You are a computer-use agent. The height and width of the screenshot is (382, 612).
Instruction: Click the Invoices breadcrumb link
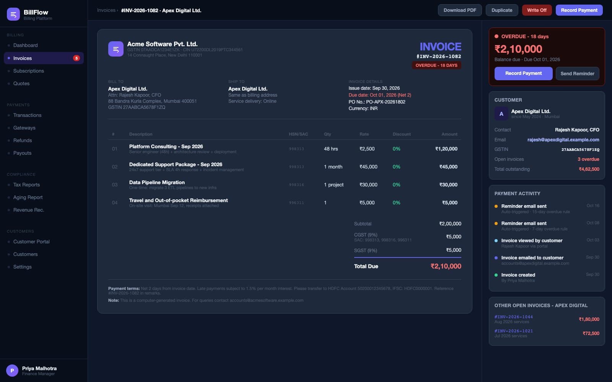106,10
